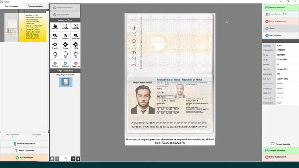
Task: Edit the ID No field value
Action: 287,55
